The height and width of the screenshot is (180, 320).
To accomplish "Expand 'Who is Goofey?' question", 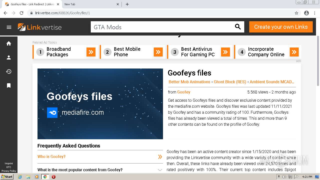I will [x=100, y=157].
